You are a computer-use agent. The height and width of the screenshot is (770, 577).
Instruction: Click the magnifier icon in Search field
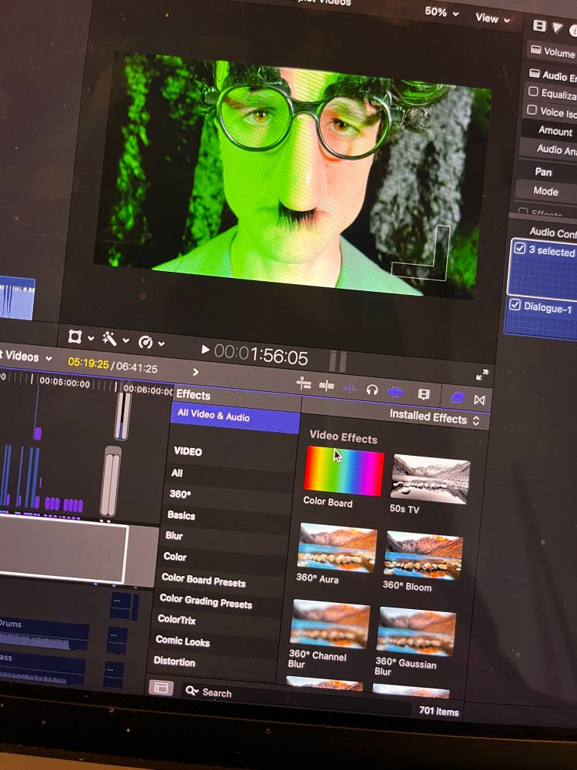tap(192, 691)
